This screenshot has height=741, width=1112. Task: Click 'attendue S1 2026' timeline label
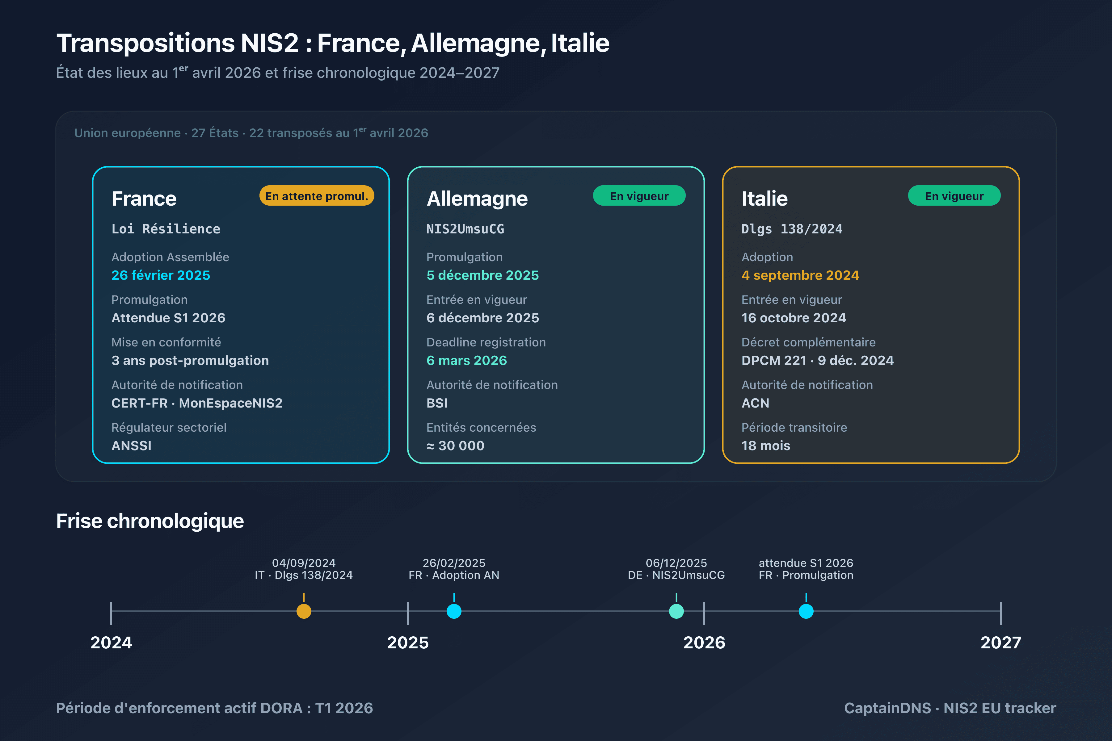pyautogui.click(x=806, y=563)
